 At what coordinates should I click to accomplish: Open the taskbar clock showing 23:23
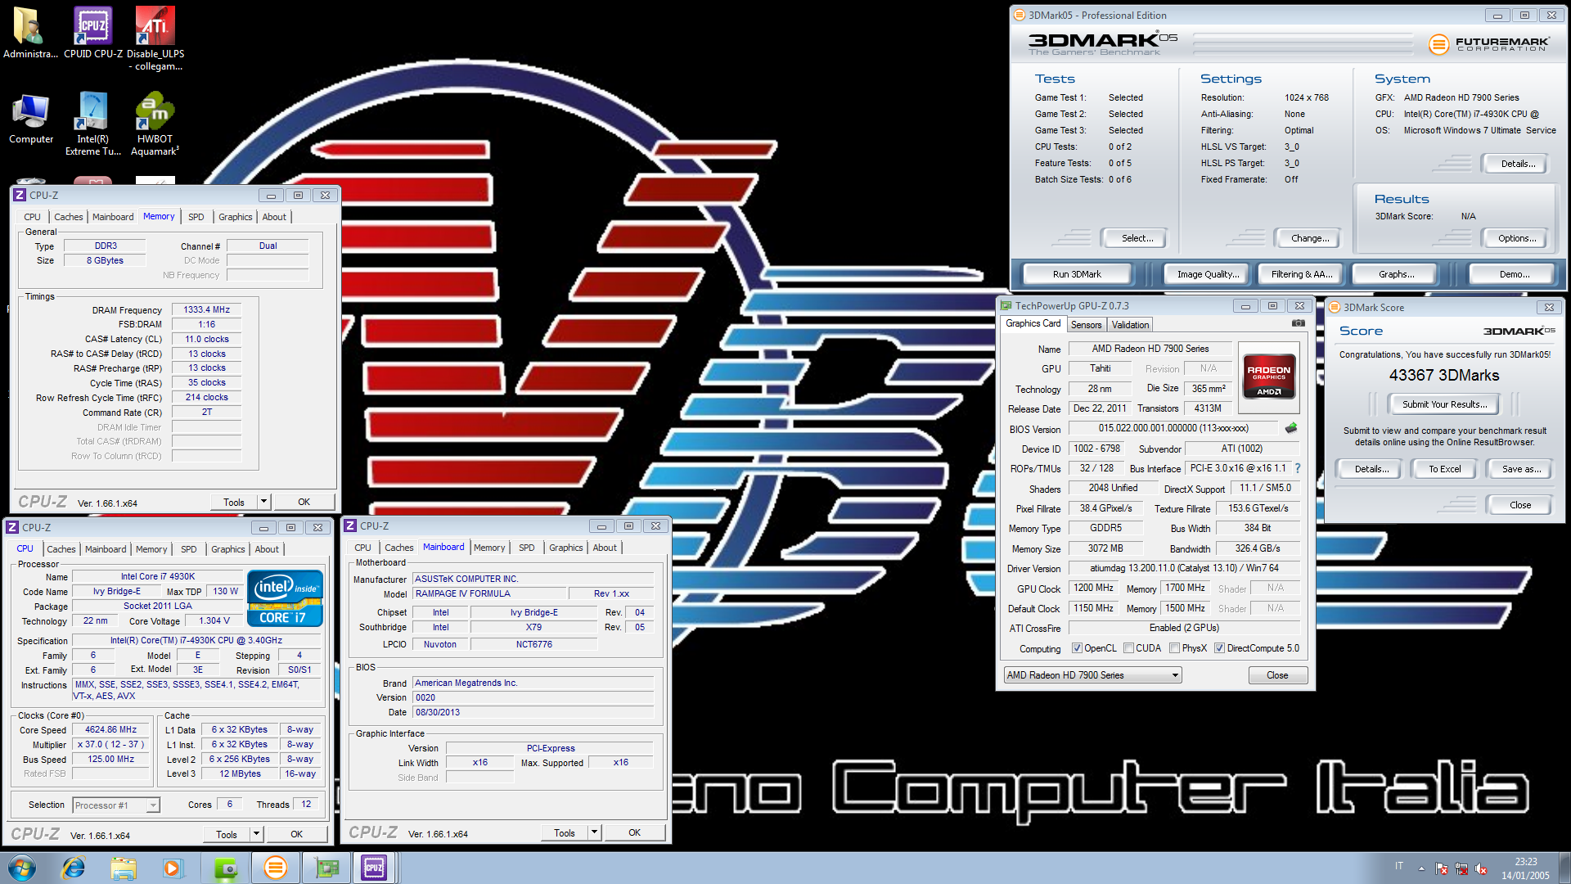(x=1525, y=868)
